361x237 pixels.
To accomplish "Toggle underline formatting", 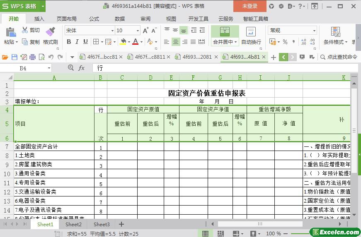I will point(85,42).
